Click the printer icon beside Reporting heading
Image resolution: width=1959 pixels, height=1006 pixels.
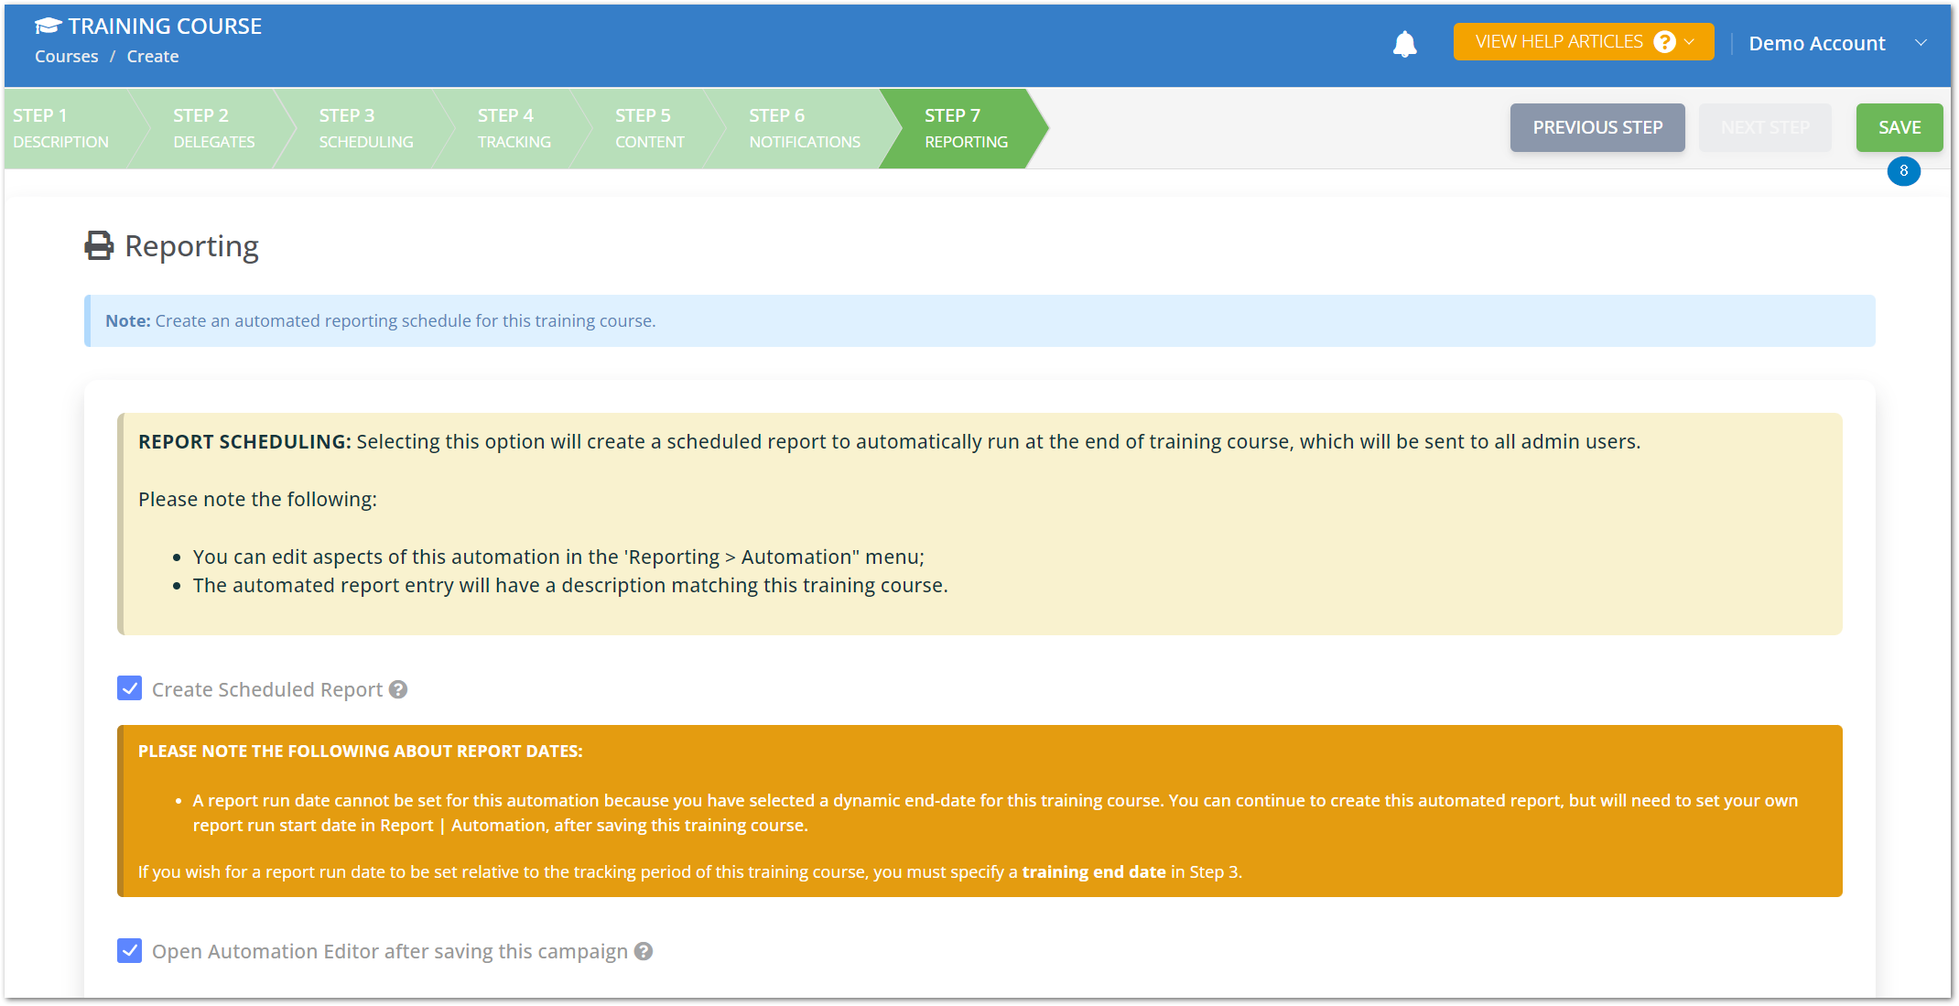coord(98,245)
